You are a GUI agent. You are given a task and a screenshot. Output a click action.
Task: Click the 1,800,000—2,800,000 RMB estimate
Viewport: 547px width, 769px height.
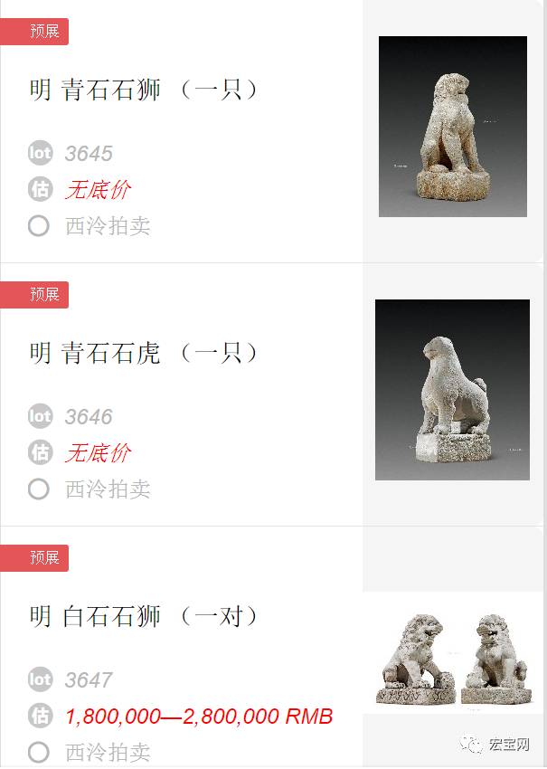point(199,717)
